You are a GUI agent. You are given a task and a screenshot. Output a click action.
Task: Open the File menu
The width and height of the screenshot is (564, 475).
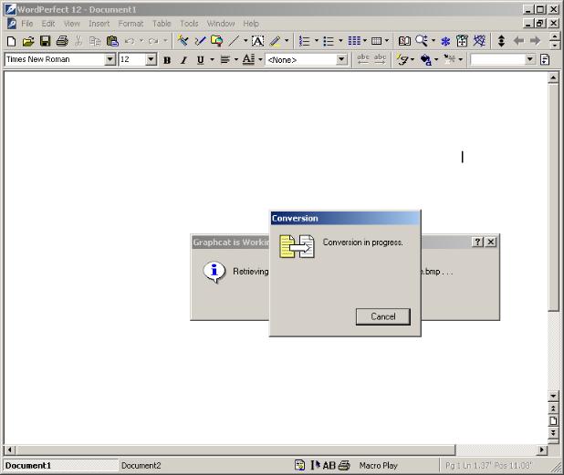[27, 24]
